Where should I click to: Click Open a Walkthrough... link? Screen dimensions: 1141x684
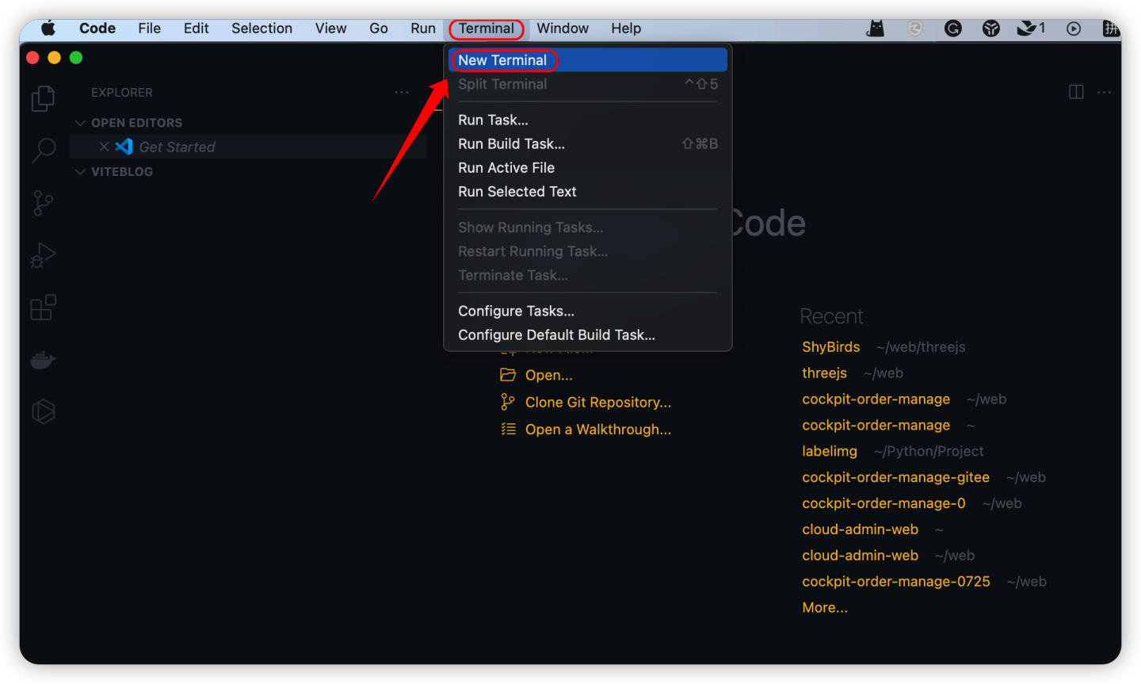click(x=598, y=429)
